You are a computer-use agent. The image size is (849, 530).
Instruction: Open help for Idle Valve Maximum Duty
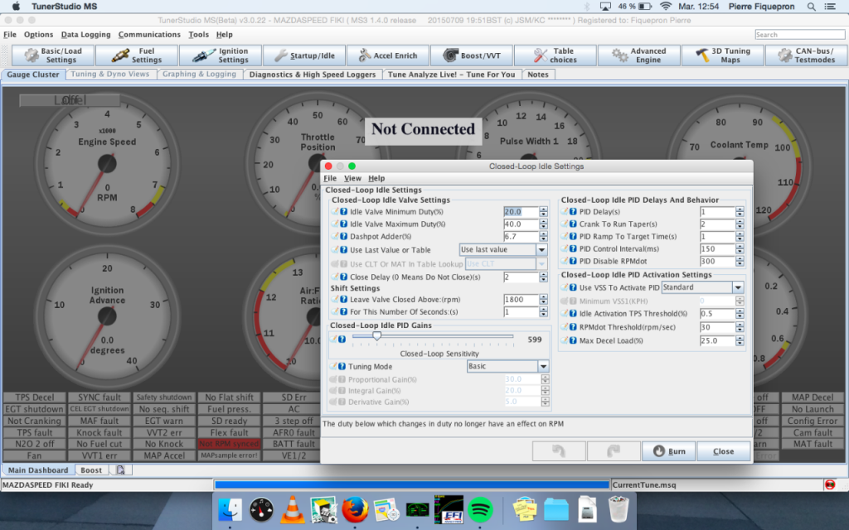coord(343,224)
